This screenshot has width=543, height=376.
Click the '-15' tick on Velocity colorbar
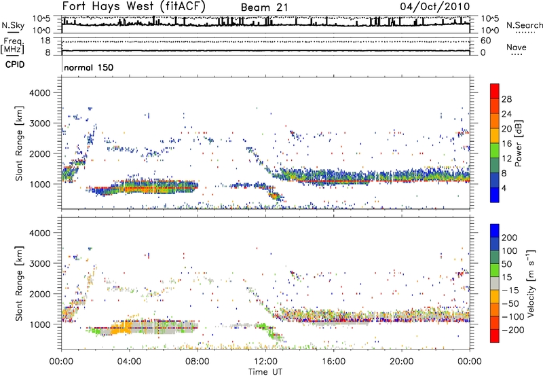tap(510, 290)
